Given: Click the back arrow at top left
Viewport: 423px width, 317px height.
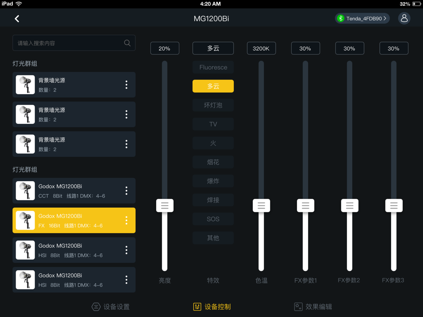Looking at the screenshot, I should pos(17,18).
